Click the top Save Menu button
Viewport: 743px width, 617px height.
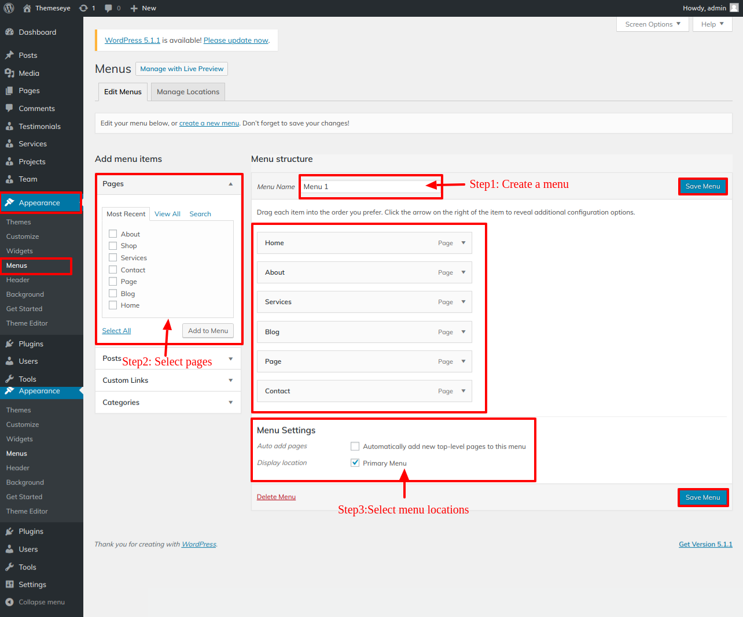[x=702, y=186]
